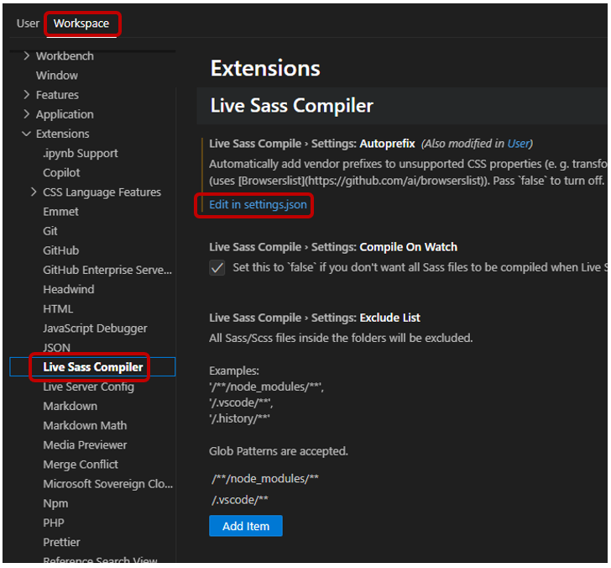The width and height of the screenshot is (611, 568).
Task: Select Media Previewer settings
Action: point(85,445)
